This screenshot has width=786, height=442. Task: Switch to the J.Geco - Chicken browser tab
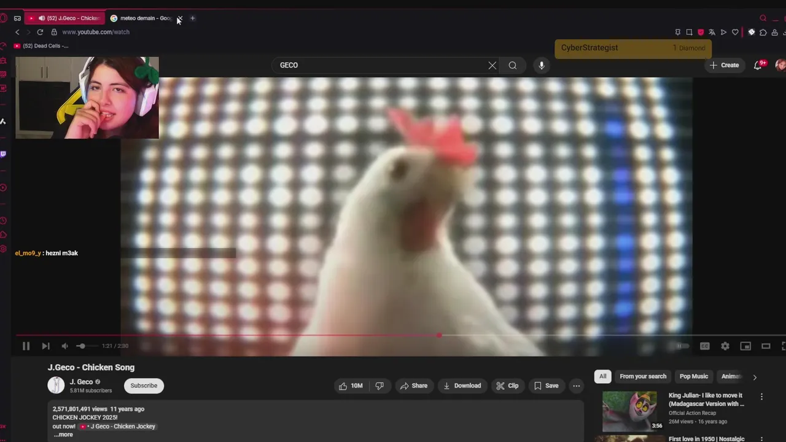point(64,18)
